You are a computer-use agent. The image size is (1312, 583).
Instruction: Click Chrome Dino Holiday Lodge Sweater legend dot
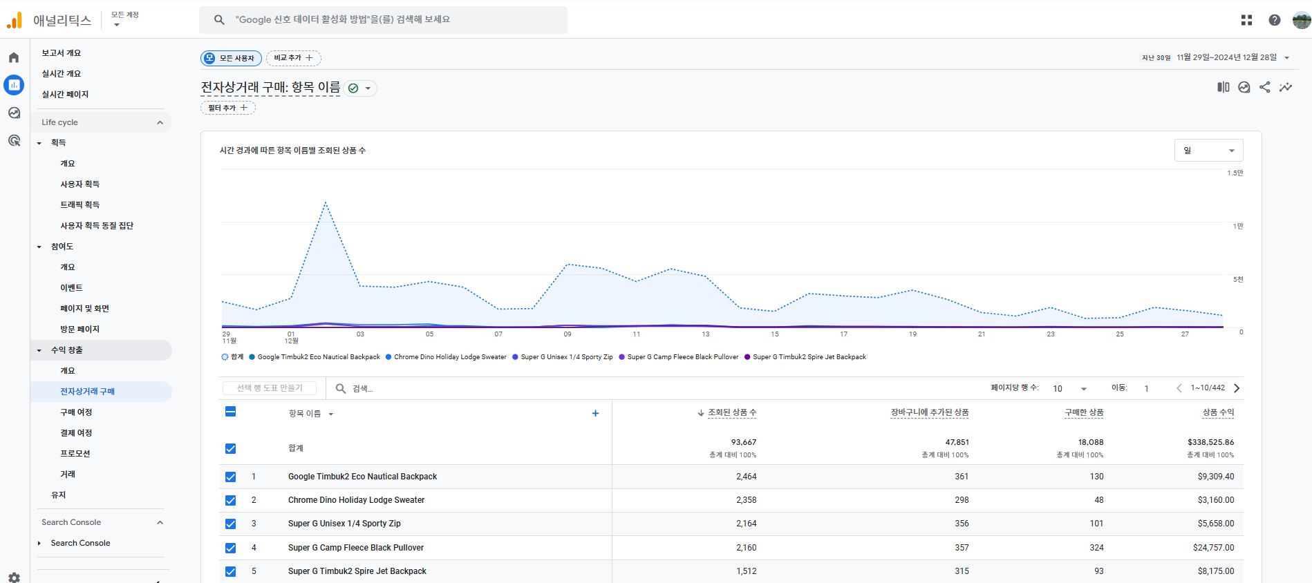388,357
